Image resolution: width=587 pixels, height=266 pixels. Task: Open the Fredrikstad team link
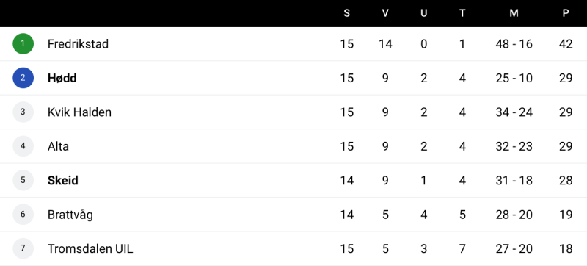click(78, 44)
